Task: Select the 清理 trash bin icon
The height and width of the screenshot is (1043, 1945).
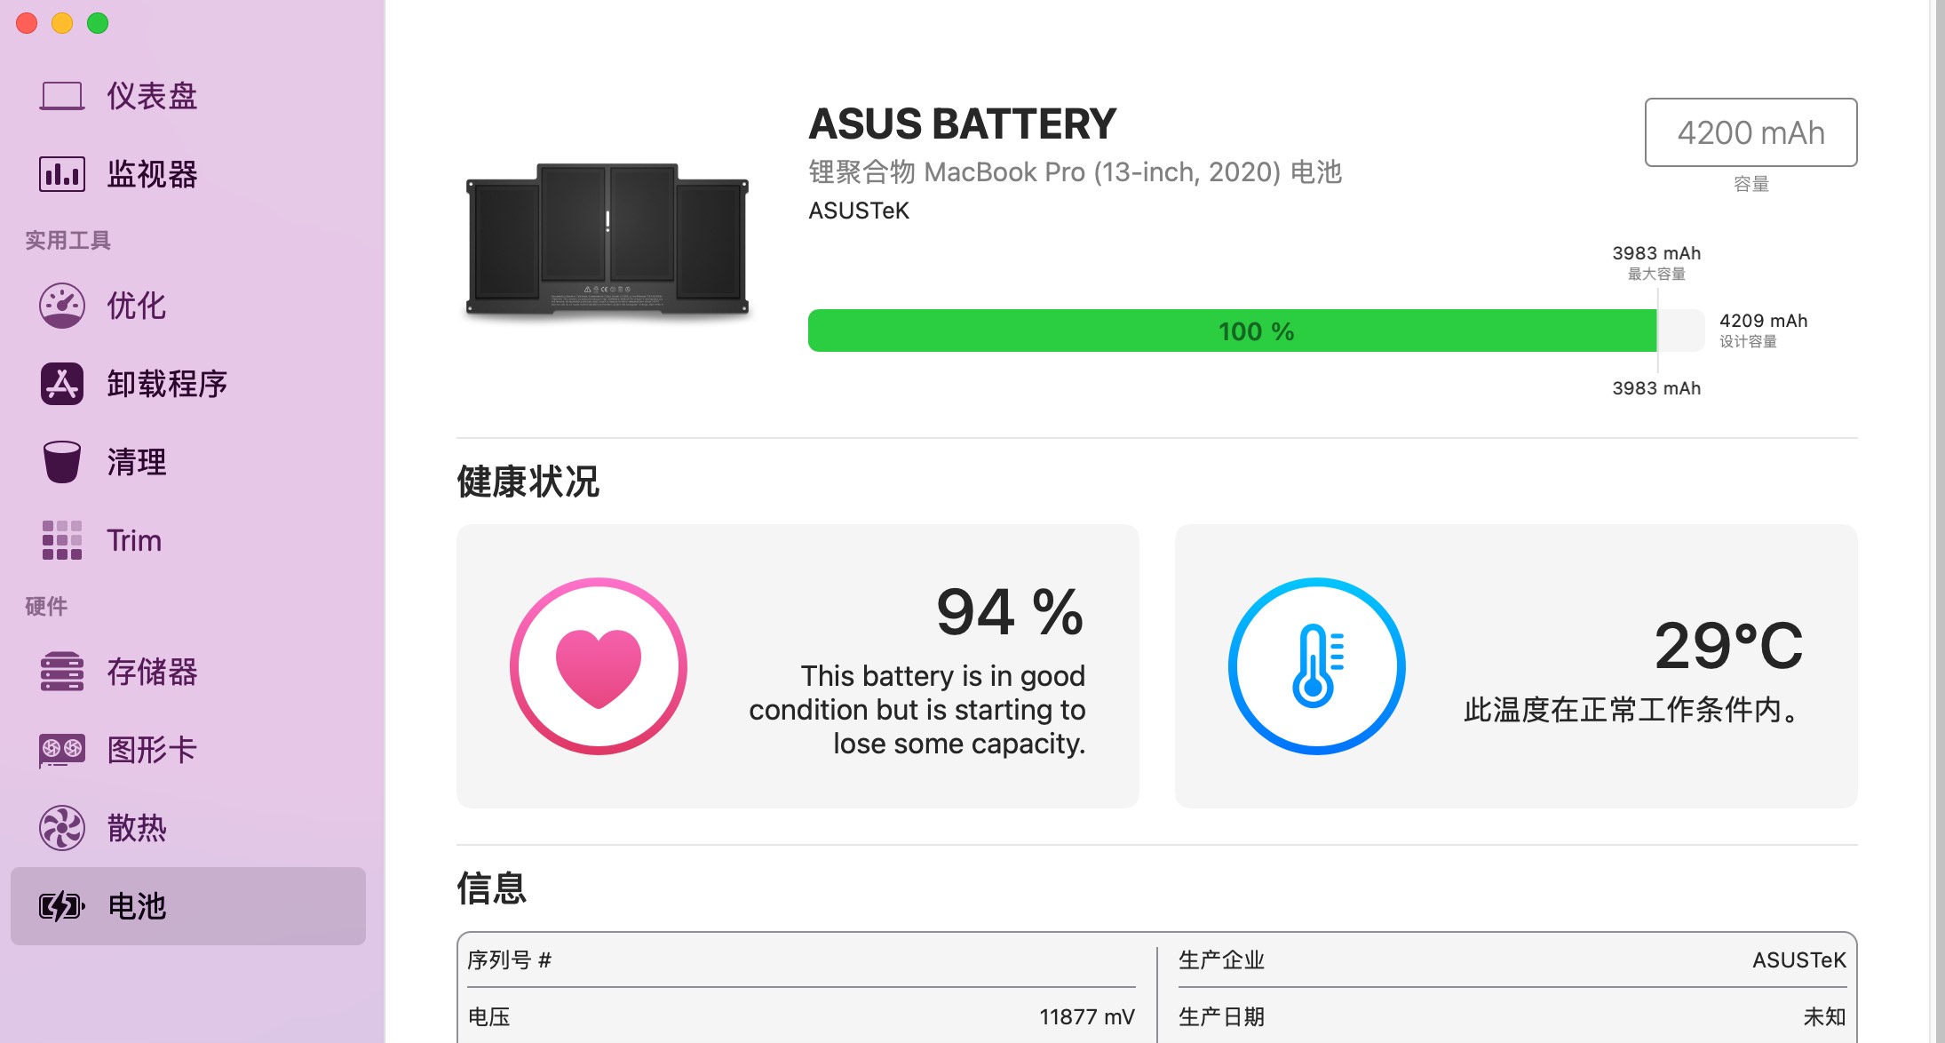Action: pos(62,462)
